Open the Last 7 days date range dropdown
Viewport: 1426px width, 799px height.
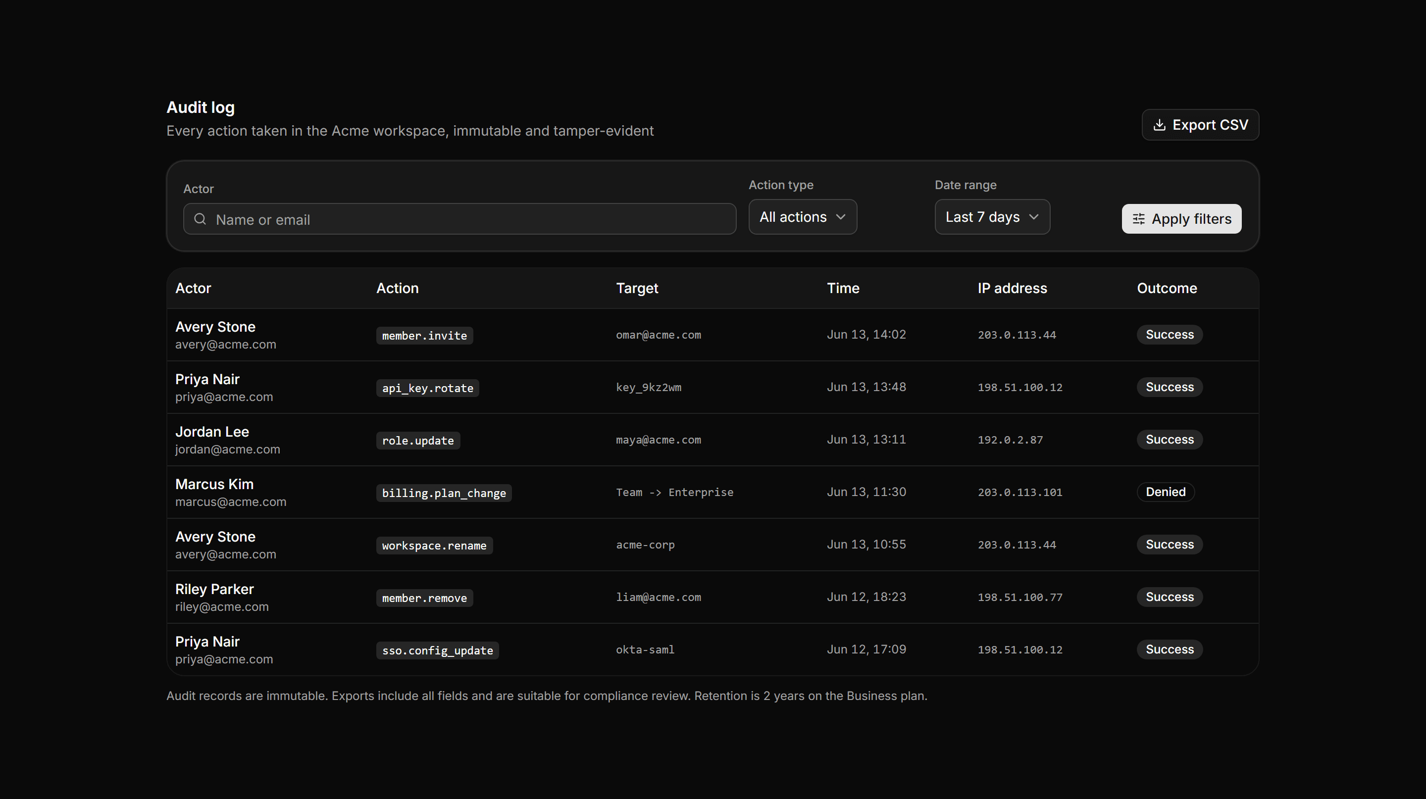[992, 217]
